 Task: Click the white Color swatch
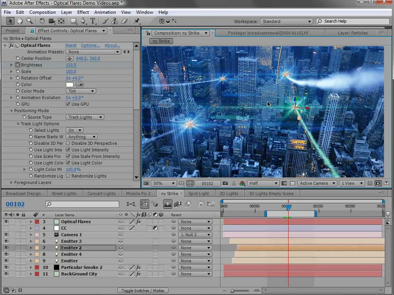coord(70,84)
